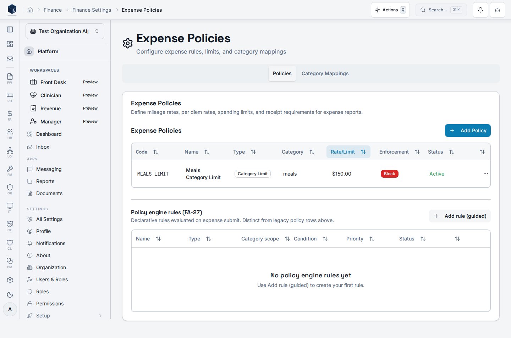Open the Test Organization switcher dropdown

(x=65, y=31)
